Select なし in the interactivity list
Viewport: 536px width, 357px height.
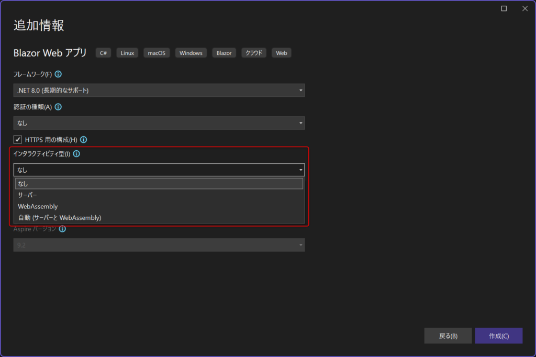[159, 184]
